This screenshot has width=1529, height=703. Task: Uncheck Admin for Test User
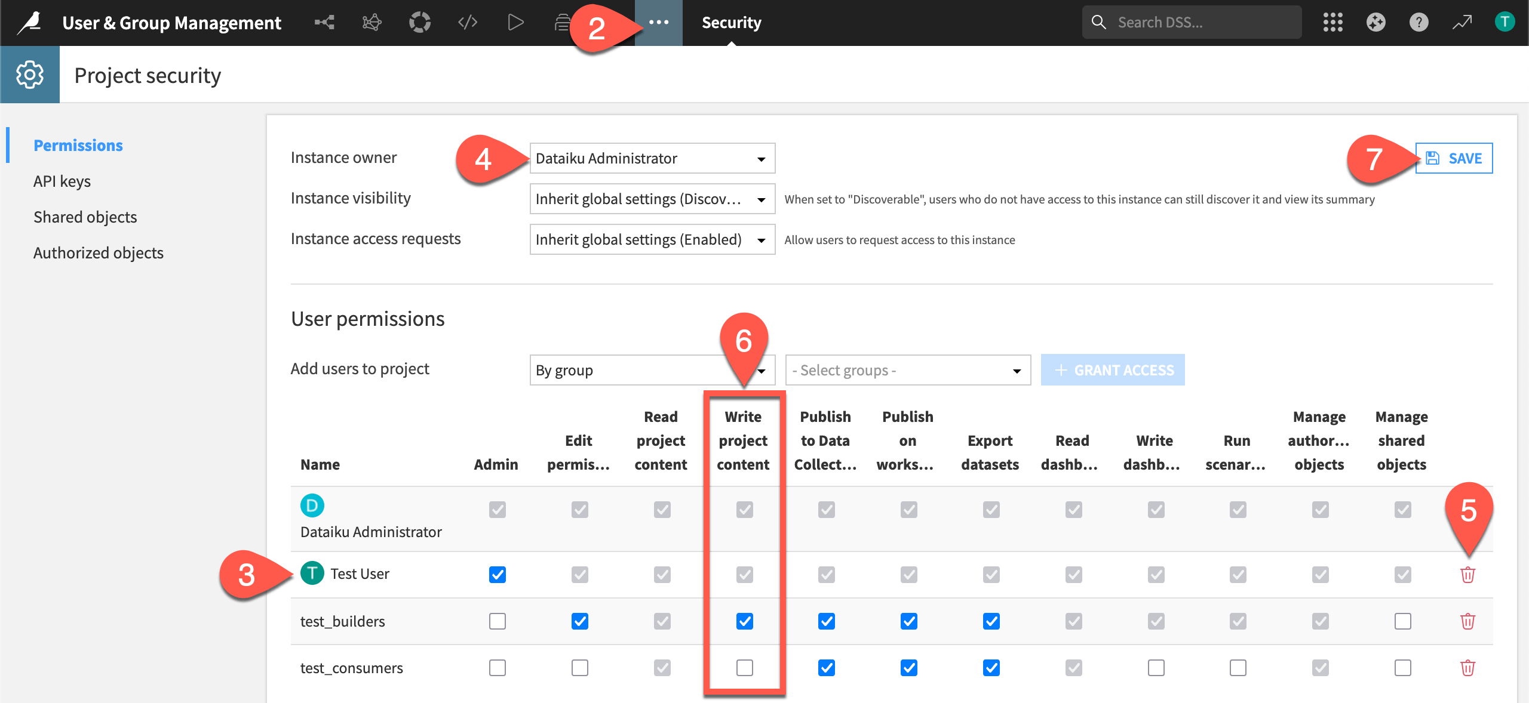click(x=497, y=575)
